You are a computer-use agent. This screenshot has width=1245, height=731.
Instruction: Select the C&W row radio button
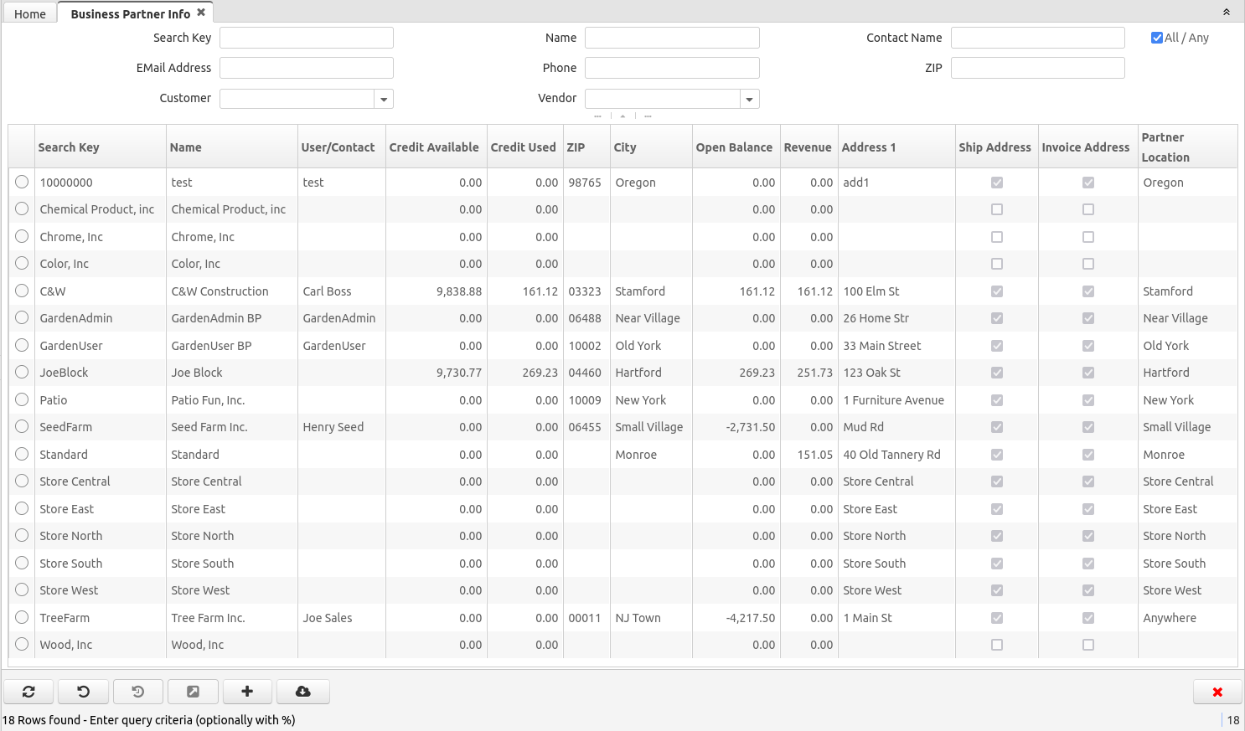tap(22, 291)
